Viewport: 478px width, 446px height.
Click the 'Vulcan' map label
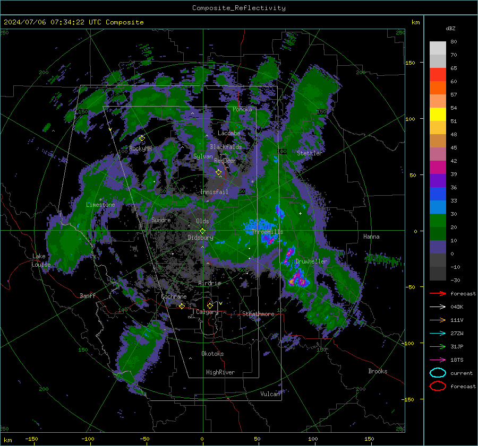tap(270, 394)
